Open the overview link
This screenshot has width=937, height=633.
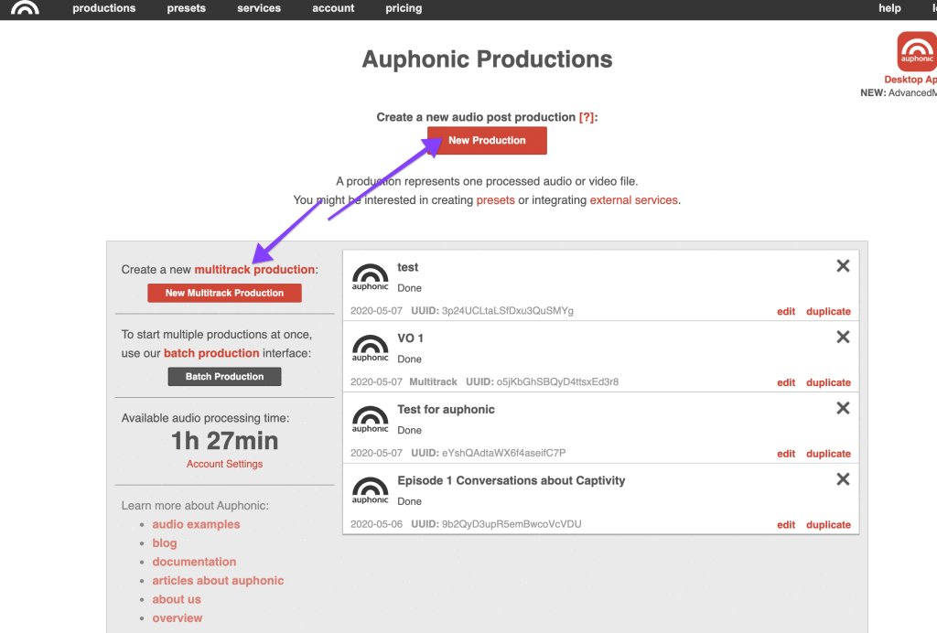point(178,618)
